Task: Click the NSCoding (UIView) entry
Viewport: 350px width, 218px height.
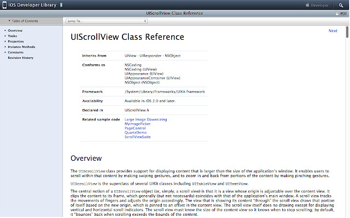Action: [141, 69]
